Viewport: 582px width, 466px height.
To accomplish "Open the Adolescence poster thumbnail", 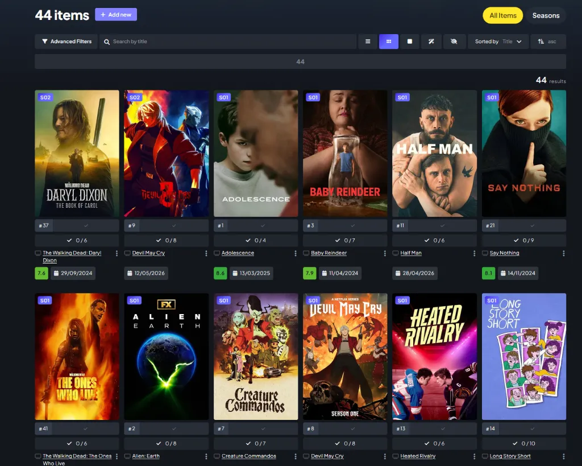I will pyautogui.click(x=256, y=154).
